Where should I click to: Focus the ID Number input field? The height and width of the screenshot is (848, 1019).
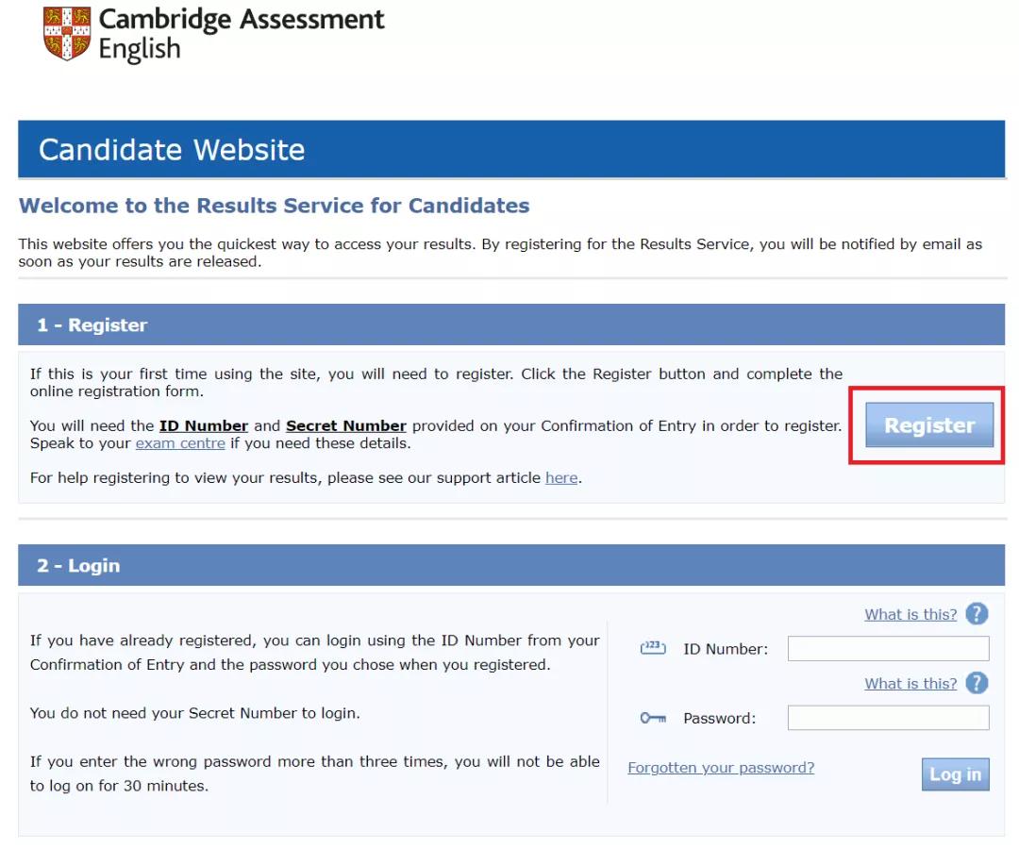[888, 648]
